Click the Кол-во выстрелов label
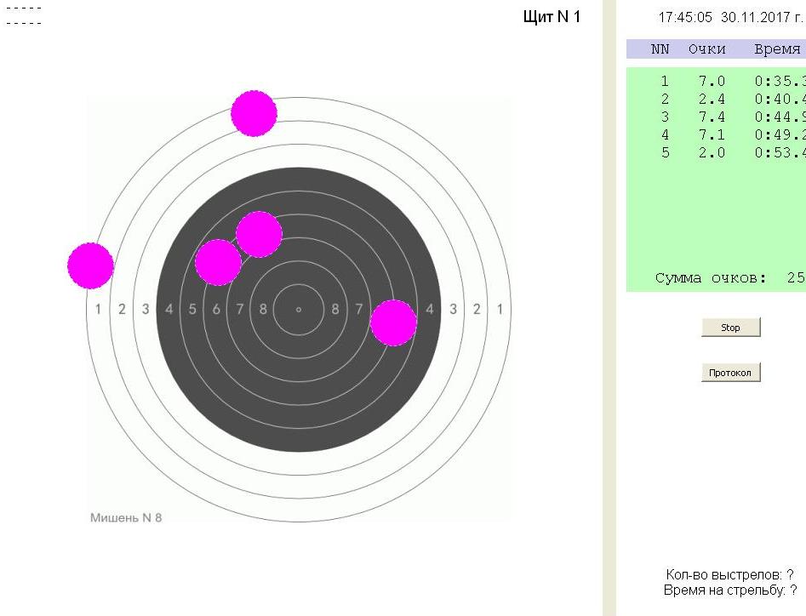Screen dimensions: 806x616 click(729, 576)
